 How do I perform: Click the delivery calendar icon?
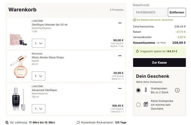pos(7,122)
